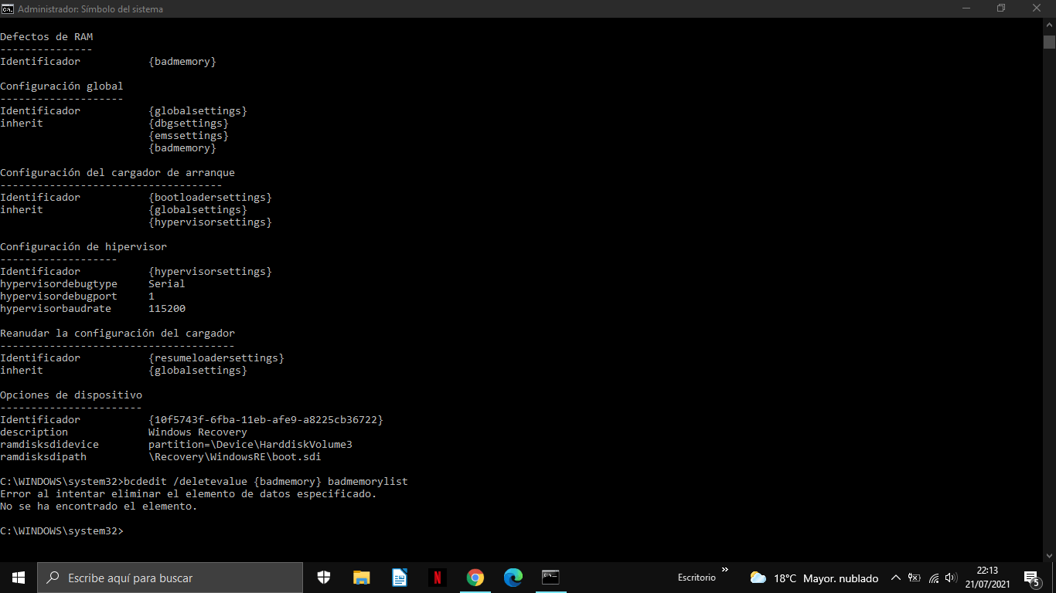Check the battery status tray icon

pyautogui.click(x=915, y=578)
